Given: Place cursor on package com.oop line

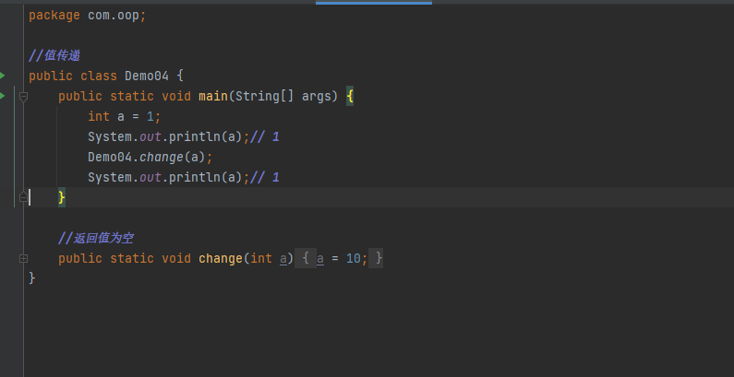Looking at the screenshot, I should coord(88,16).
